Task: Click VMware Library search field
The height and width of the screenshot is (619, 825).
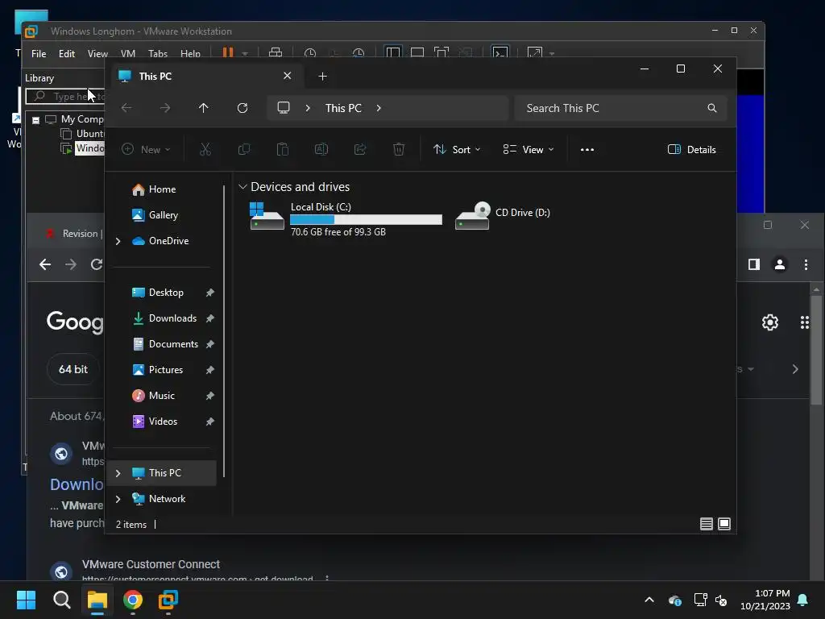Action: pos(65,97)
